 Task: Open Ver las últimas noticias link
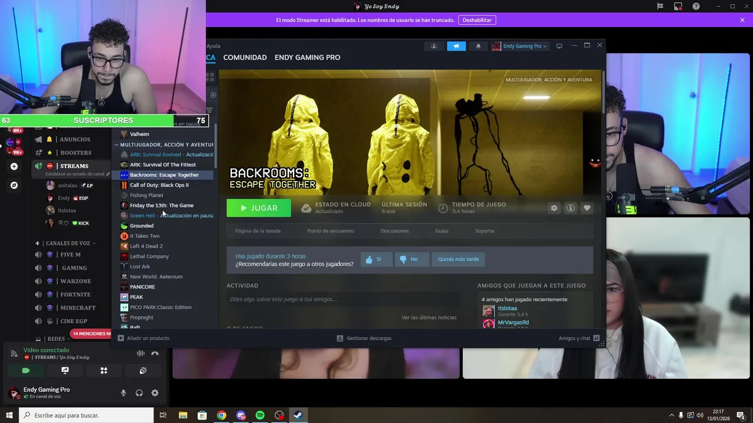pyautogui.click(x=429, y=318)
